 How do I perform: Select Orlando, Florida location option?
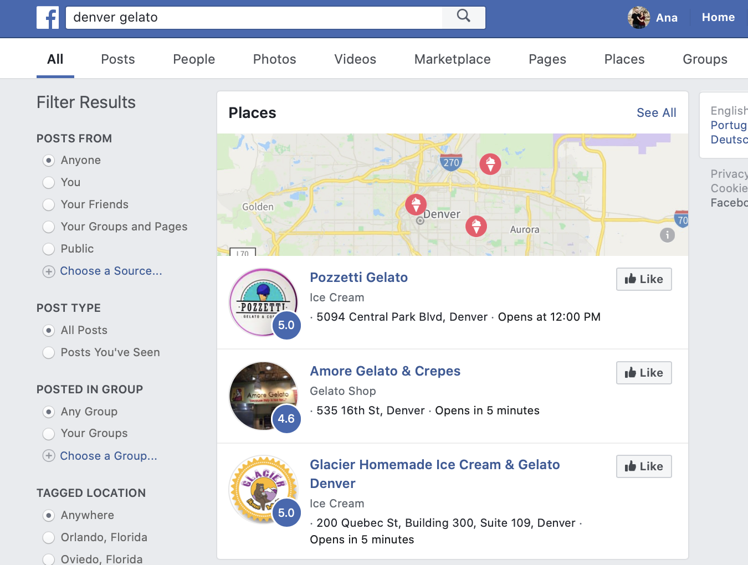click(x=49, y=538)
